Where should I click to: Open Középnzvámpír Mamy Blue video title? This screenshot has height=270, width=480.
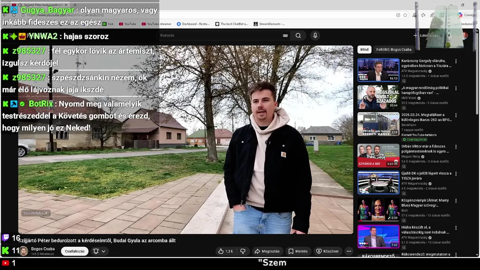425,203
